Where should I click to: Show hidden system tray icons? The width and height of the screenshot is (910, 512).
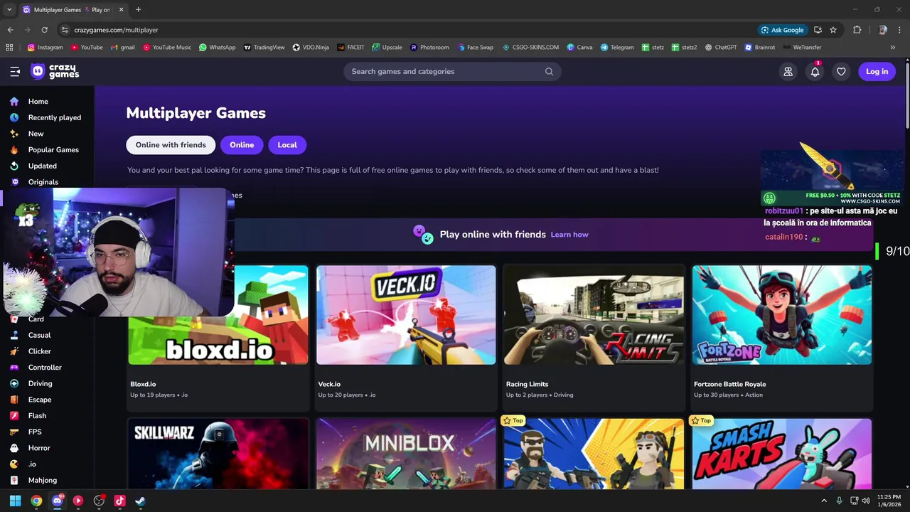coord(824,501)
